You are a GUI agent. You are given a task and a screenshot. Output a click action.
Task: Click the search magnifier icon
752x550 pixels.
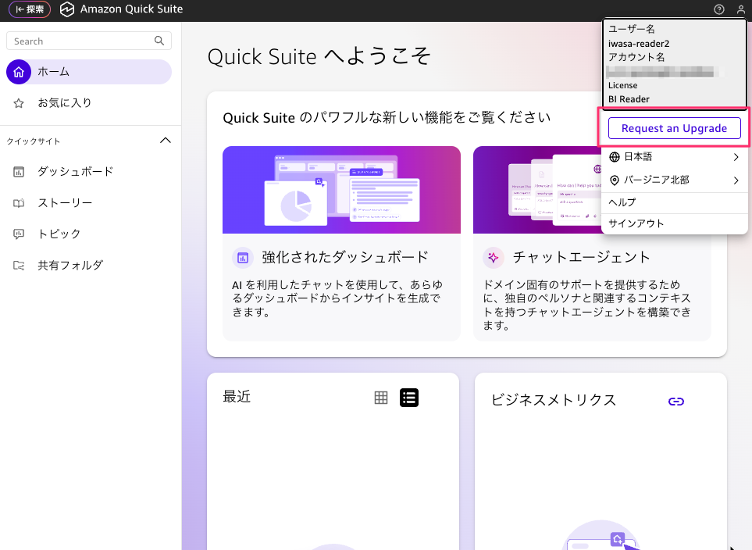pos(159,41)
